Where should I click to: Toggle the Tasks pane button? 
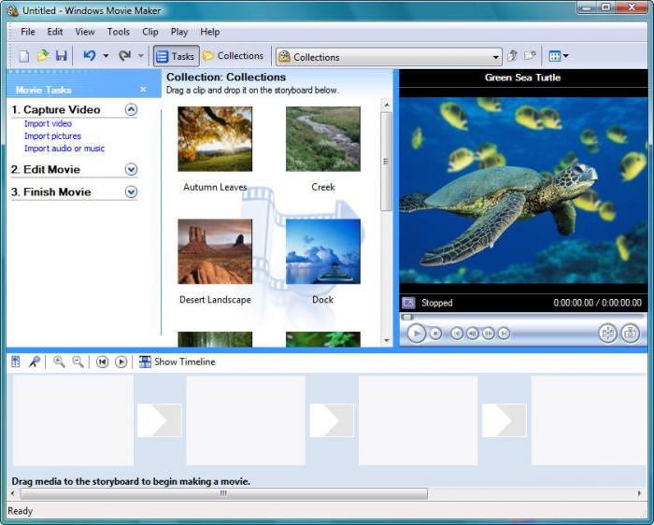point(176,56)
